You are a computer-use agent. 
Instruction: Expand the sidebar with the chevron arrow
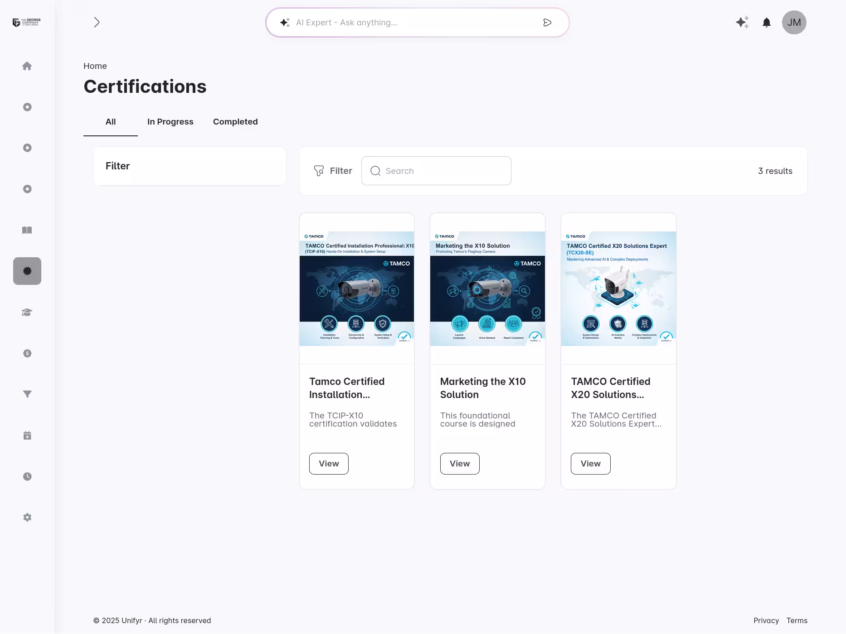(x=97, y=22)
